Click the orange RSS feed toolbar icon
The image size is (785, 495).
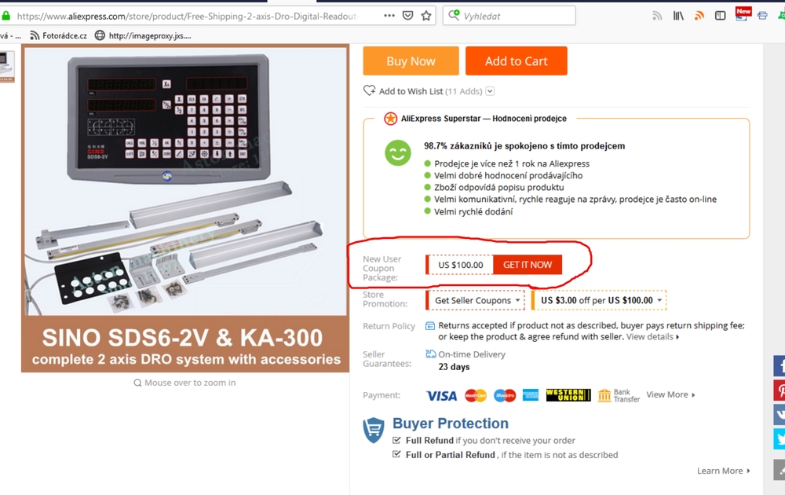(699, 16)
